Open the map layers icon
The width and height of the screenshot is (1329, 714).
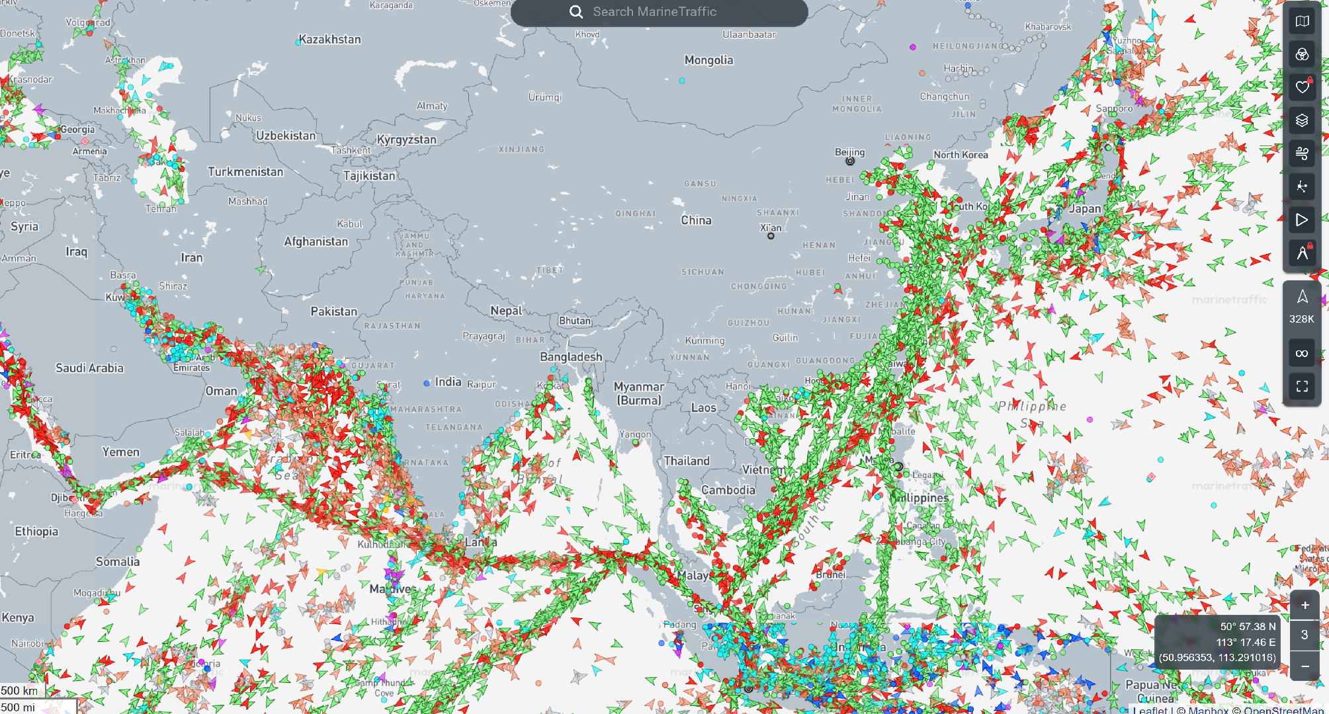[x=1302, y=120]
